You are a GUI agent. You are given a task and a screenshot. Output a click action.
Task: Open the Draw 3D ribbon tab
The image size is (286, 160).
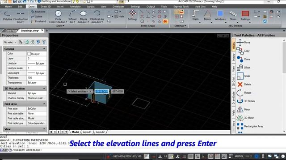pos(46,7)
